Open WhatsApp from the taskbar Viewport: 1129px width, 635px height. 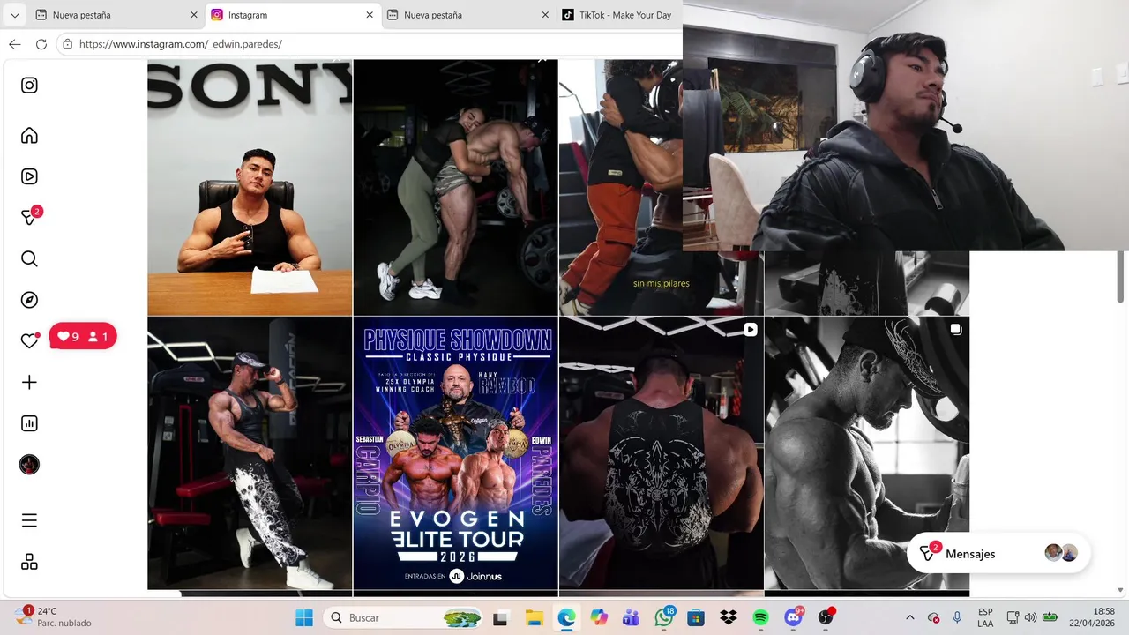click(664, 617)
